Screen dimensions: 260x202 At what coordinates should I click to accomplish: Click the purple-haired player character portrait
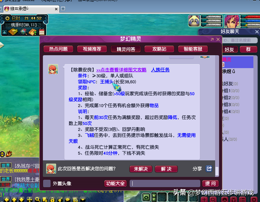232,21
